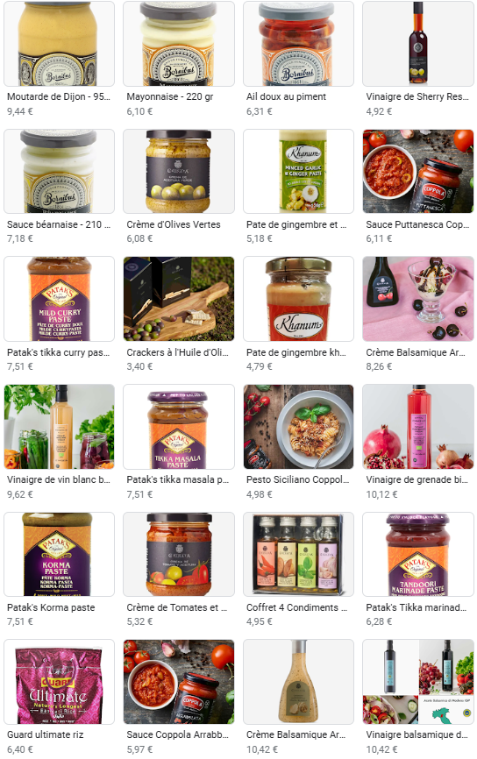Open Patak's mild curry paste image
The image size is (477, 759).
click(59, 299)
